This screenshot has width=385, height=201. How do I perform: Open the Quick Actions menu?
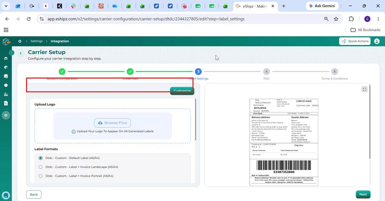point(355,41)
